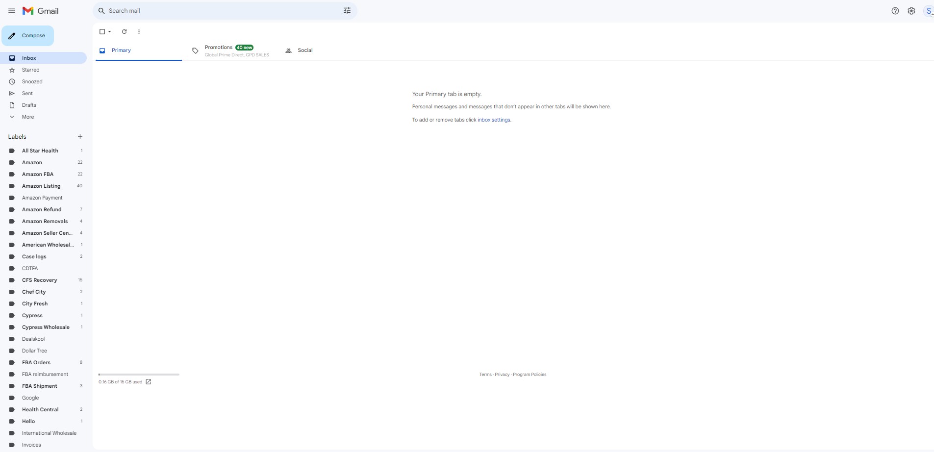Show search options filter icon
This screenshot has width=934, height=452.
click(x=347, y=11)
